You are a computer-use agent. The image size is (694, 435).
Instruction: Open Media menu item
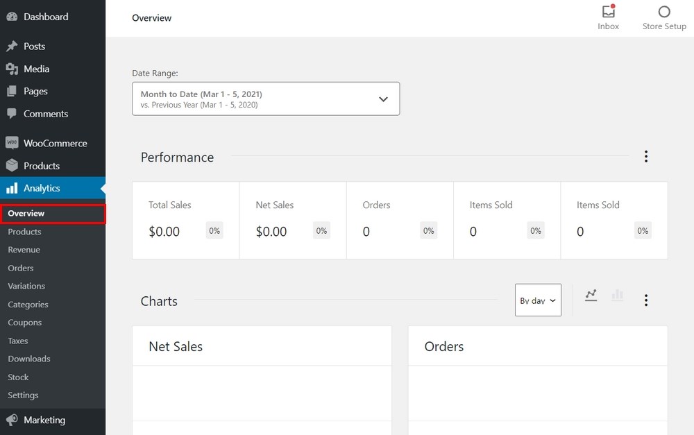tap(53, 69)
